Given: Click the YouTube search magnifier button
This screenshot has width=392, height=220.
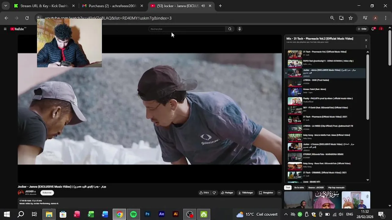Looking at the screenshot, I should point(230,29).
